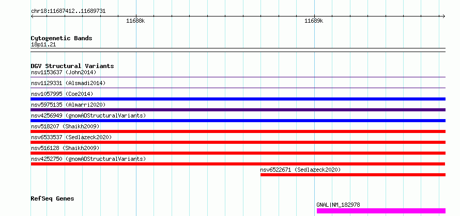Click the red bar for nsv516128

[x=238, y=153]
